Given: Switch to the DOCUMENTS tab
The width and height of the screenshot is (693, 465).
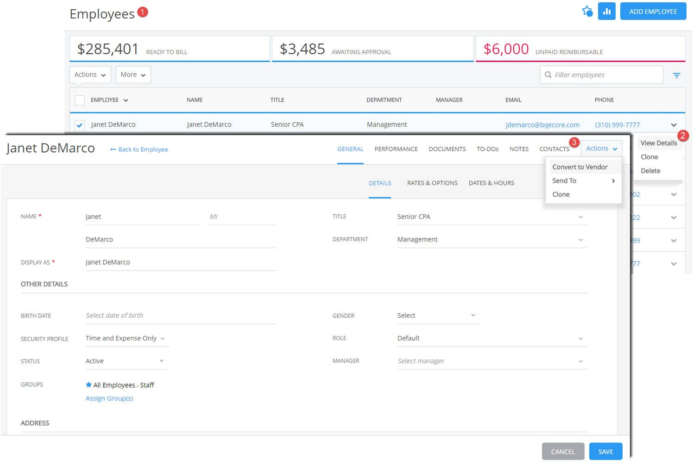Looking at the screenshot, I should 447,149.
